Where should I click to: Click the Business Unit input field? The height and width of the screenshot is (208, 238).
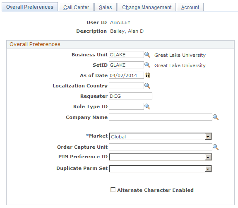[126, 55]
